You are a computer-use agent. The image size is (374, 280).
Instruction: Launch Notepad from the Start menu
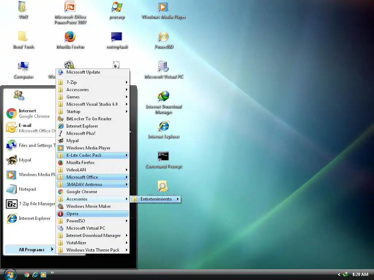coord(31,189)
